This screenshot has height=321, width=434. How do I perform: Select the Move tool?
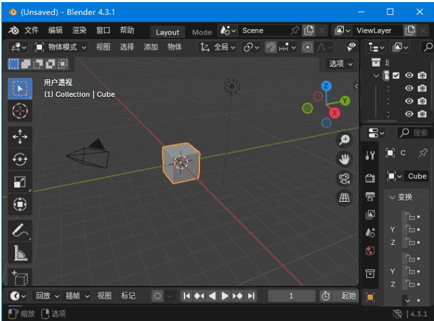pos(20,137)
